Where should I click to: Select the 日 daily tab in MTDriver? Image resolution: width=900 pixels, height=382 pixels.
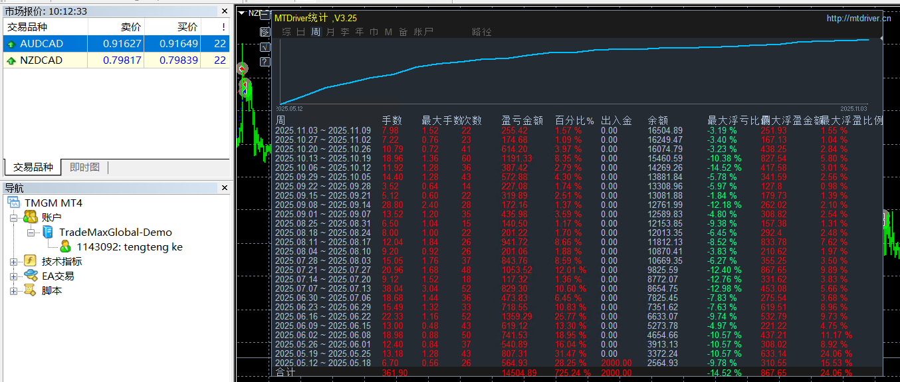click(301, 32)
